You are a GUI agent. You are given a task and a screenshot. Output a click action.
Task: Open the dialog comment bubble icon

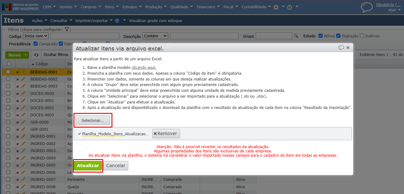pyautogui.click(x=341, y=47)
